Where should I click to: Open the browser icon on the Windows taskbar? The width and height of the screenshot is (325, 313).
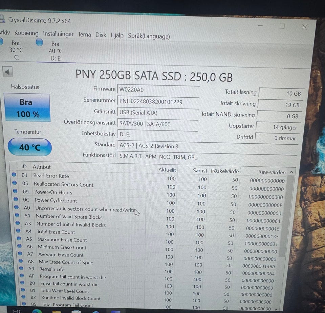coord(37,311)
